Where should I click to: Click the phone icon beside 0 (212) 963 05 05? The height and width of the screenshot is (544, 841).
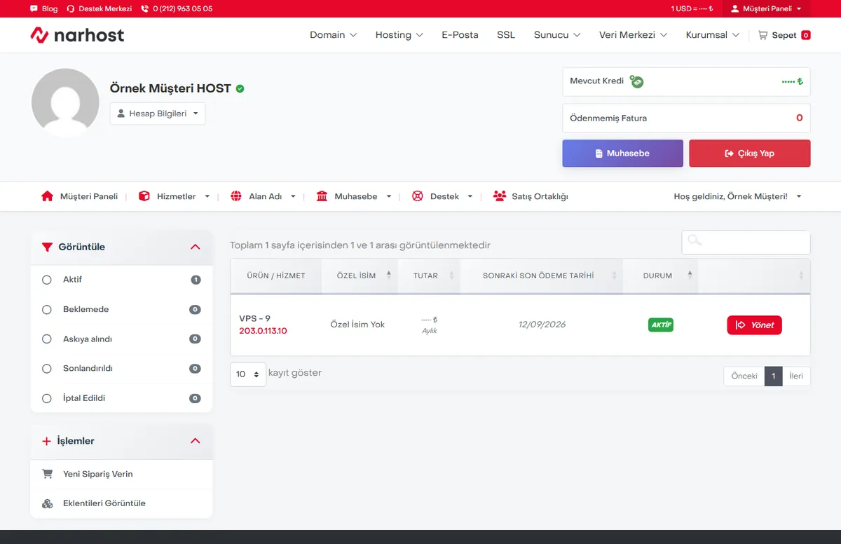click(145, 9)
